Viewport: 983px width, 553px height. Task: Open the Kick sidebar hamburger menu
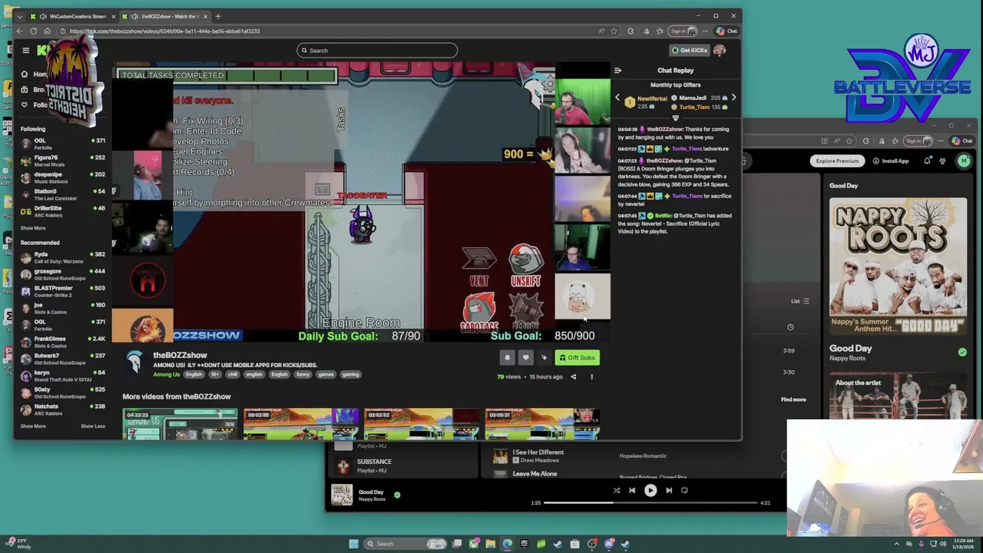[x=25, y=51]
